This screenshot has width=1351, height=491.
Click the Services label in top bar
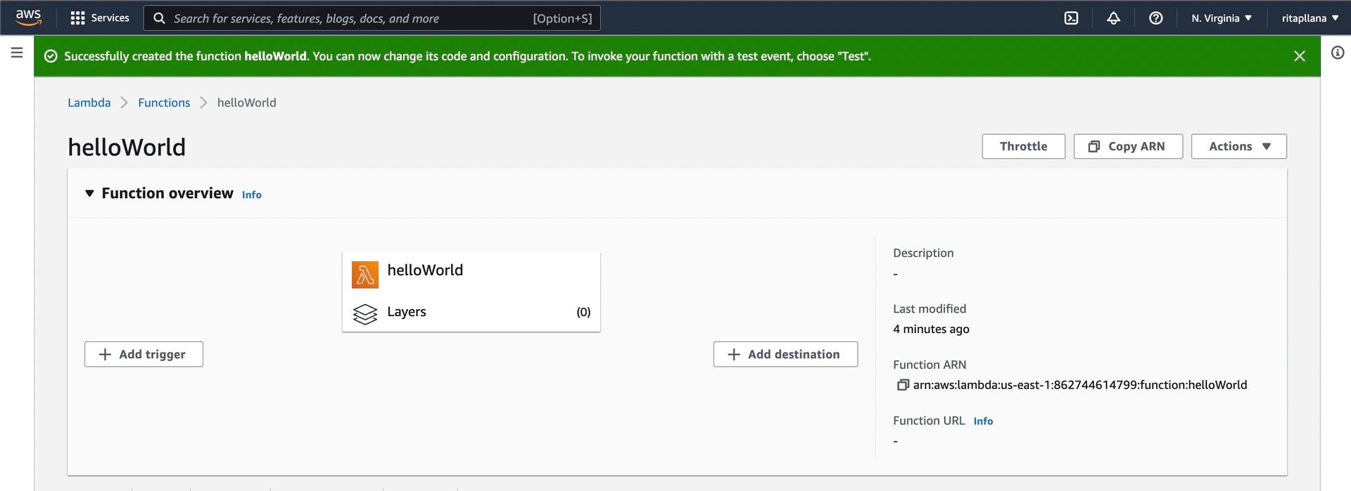tap(110, 18)
